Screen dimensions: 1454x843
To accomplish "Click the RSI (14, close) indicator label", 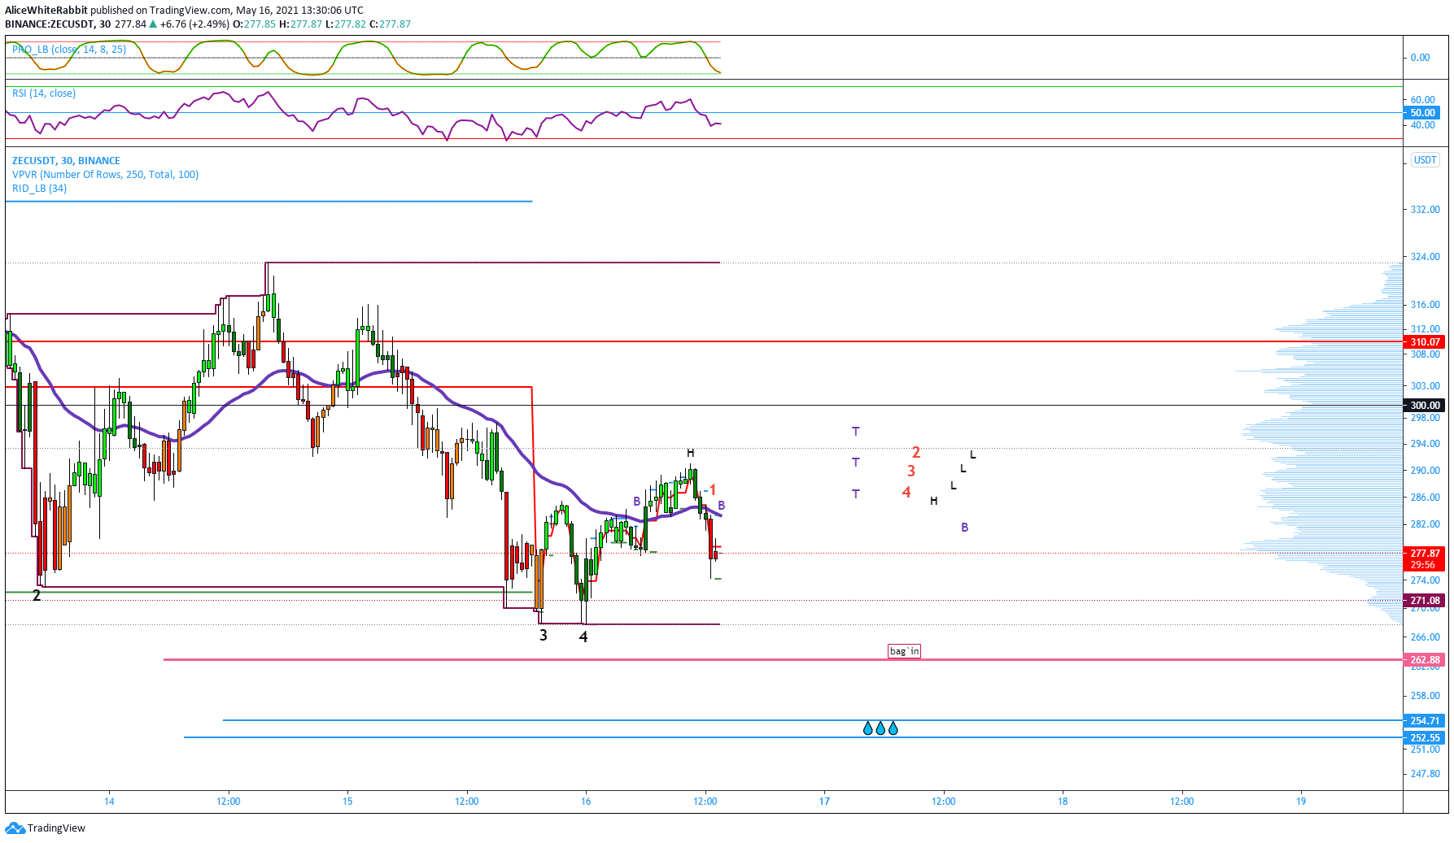I will (44, 93).
